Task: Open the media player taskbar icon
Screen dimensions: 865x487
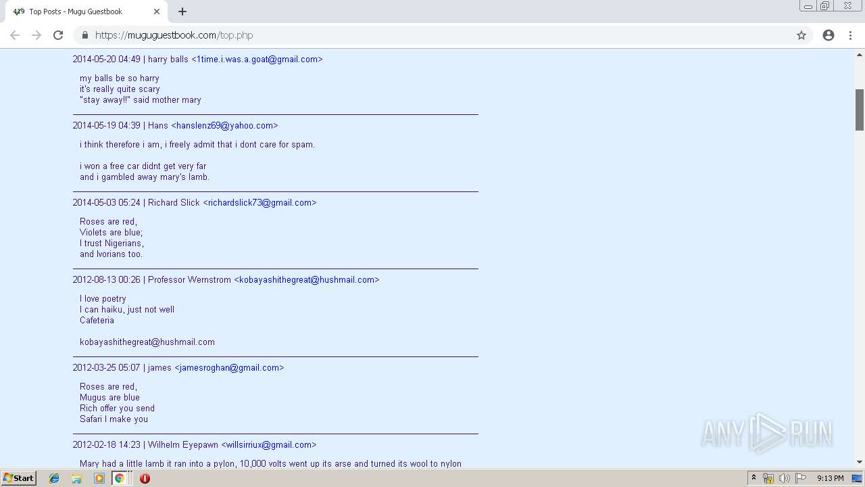Action: [x=99, y=478]
